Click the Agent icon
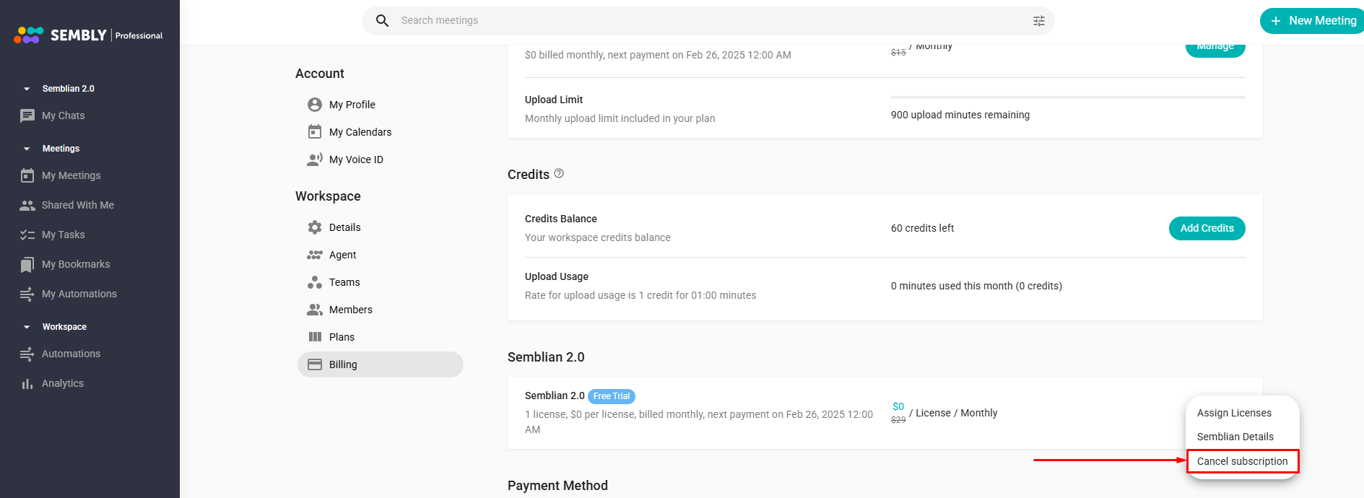The width and height of the screenshot is (1364, 498). tap(315, 255)
